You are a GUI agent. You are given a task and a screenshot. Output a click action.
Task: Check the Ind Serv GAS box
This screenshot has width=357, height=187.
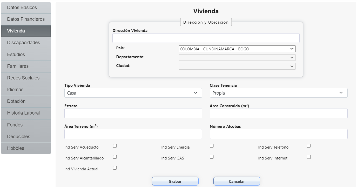point(212,157)
